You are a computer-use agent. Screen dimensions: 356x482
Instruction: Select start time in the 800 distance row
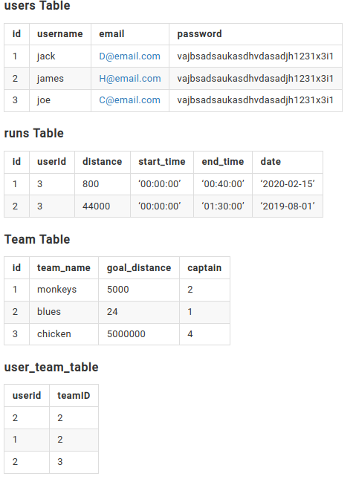point(162,184)
